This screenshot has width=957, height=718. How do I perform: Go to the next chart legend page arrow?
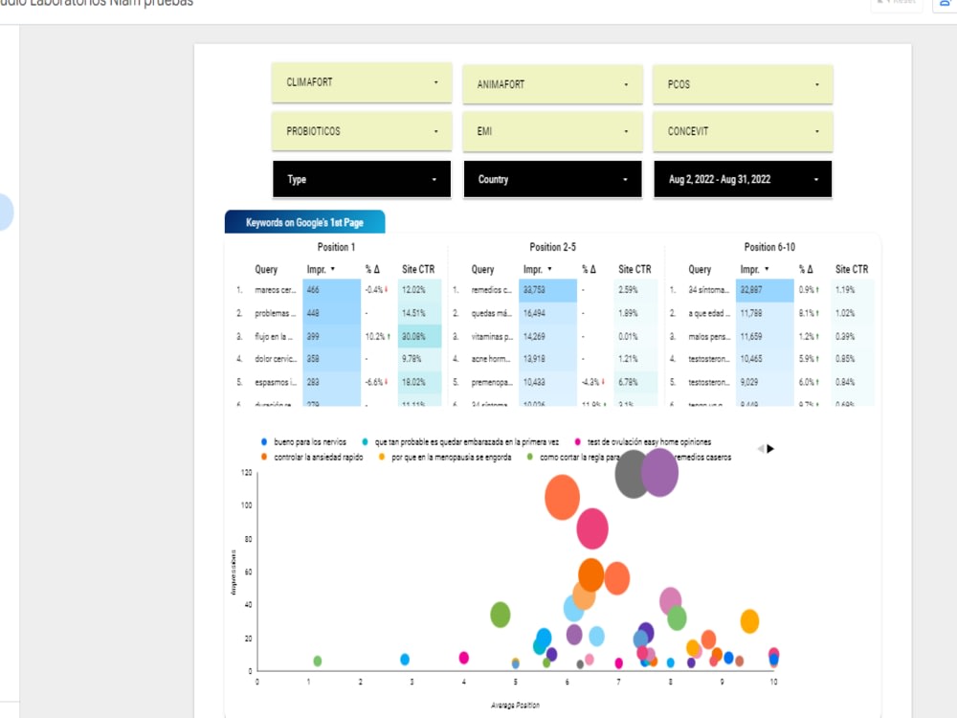(770, 449)
